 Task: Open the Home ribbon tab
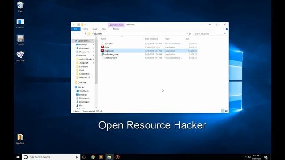click(x=85, y=29)
